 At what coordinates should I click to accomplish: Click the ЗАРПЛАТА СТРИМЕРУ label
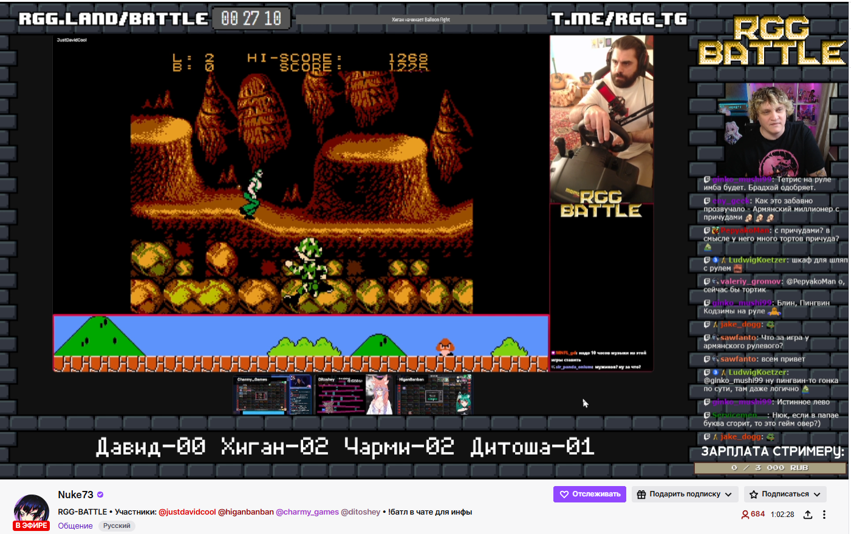(773, 451)
